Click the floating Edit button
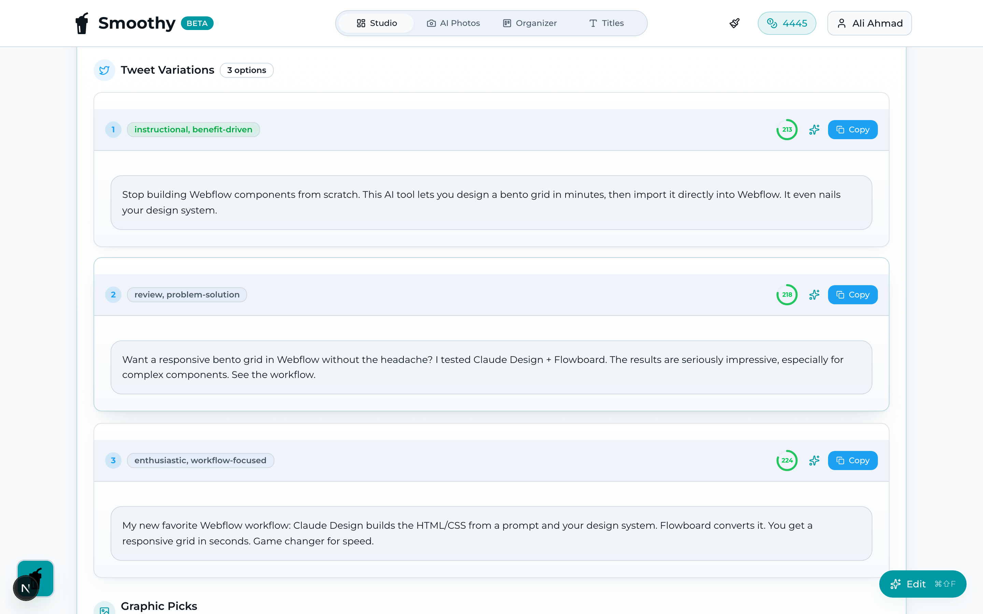Viewport: 983px width, 614px height. click(x=923, y=584)
